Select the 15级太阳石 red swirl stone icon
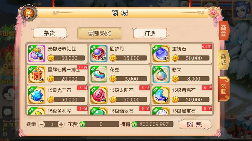 coord(99,95)
